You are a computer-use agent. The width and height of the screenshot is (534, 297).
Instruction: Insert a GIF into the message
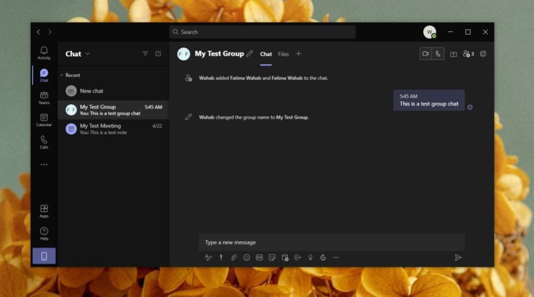(x=259, y=258)
